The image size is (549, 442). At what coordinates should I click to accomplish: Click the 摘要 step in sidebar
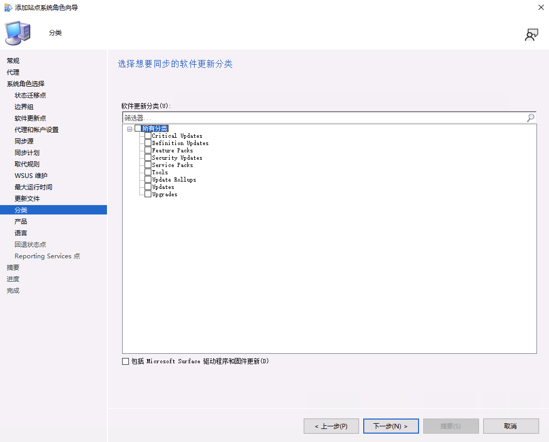[x=13, y=268]
